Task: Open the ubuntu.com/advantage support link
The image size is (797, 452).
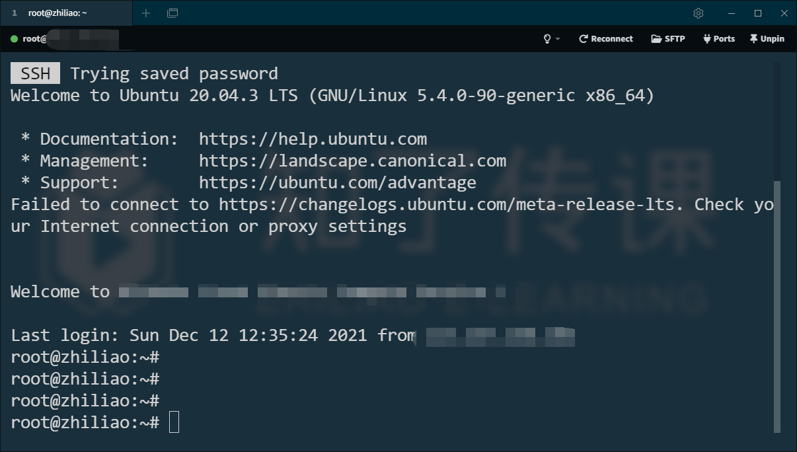Action: click(x=337, y=182)
